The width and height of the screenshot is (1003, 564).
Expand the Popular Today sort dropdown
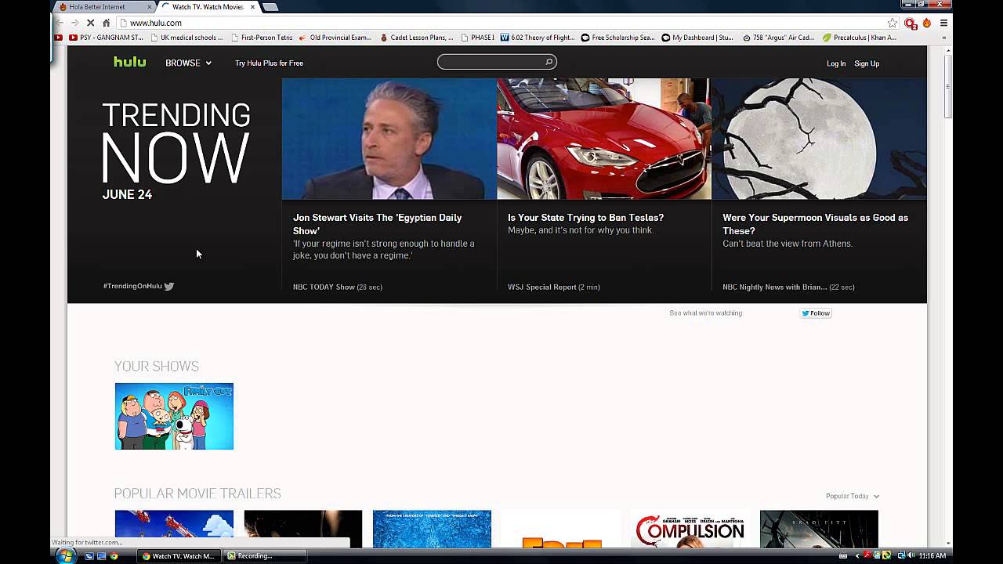(853, 496)
